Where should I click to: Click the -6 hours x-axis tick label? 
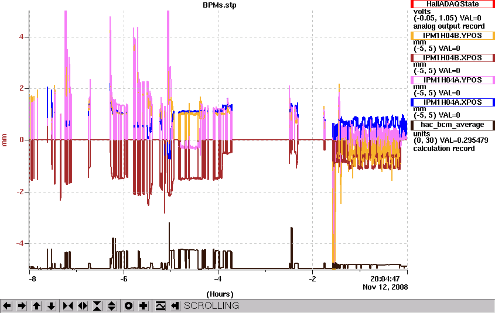point(124,279)
